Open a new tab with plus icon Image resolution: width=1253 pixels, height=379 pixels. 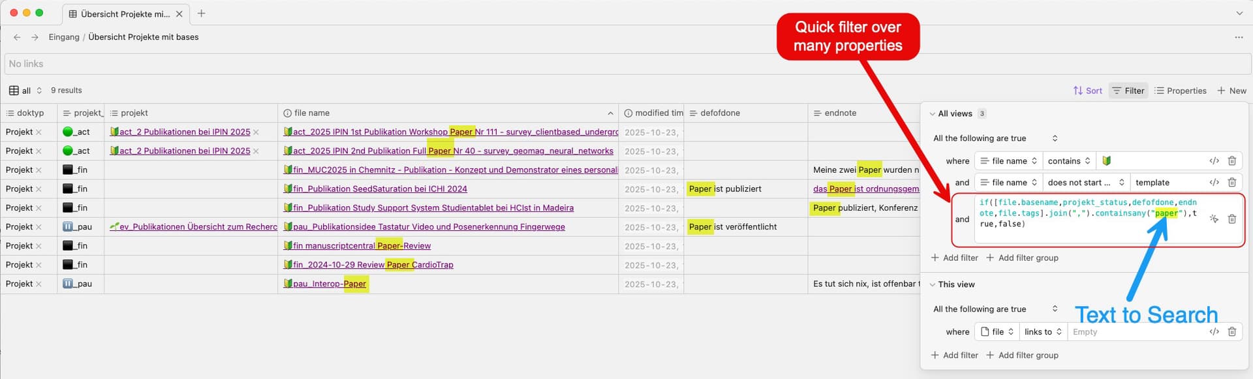tap(201, 14)
